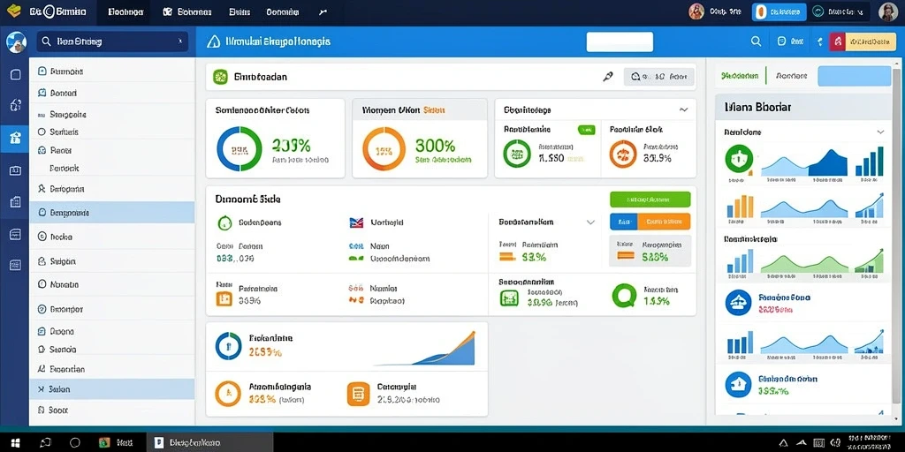Click the orange half of the blue-orange split button

point(664,222)
